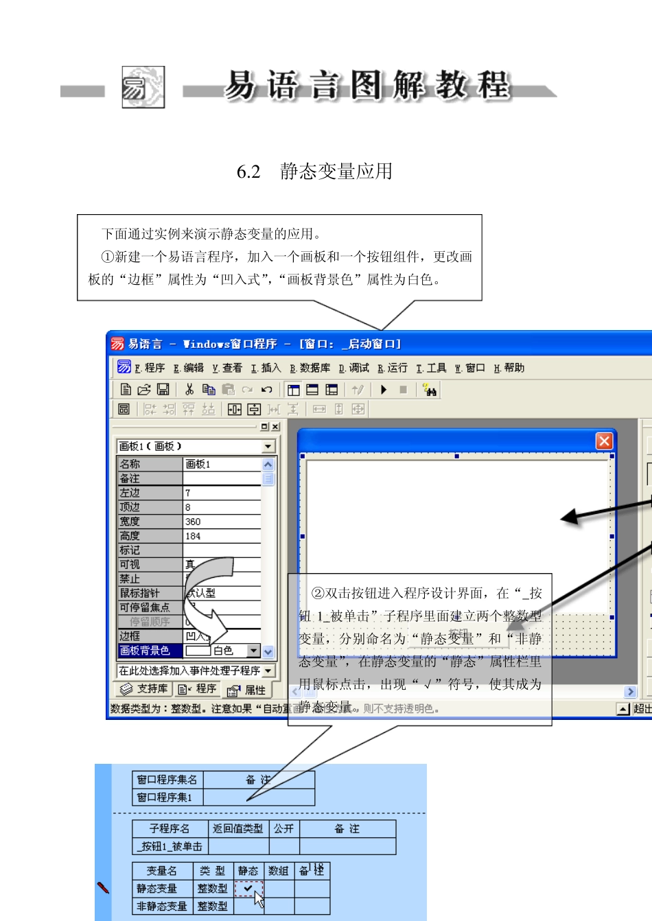Click the layout icon with left sidebar pane
This screenshot has height=921, width=652.
pos(294,390)
